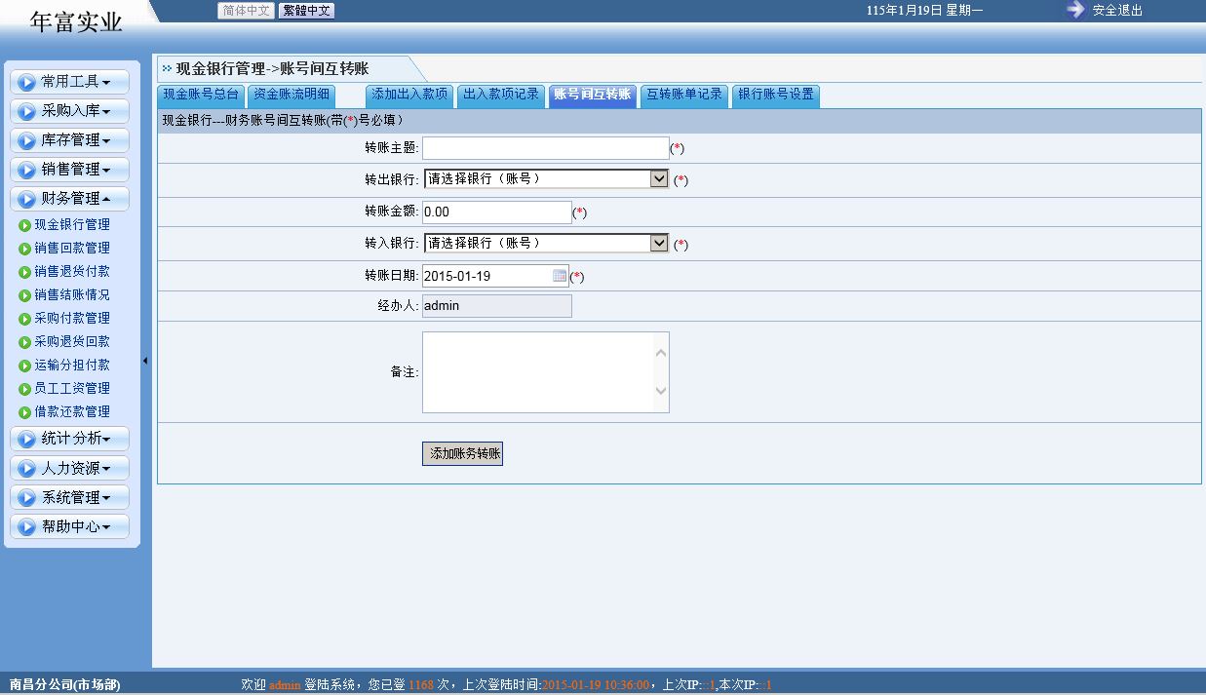Collapse the 财务管理 menu section
1206x695 pixels.
click(x=69, y=199)
